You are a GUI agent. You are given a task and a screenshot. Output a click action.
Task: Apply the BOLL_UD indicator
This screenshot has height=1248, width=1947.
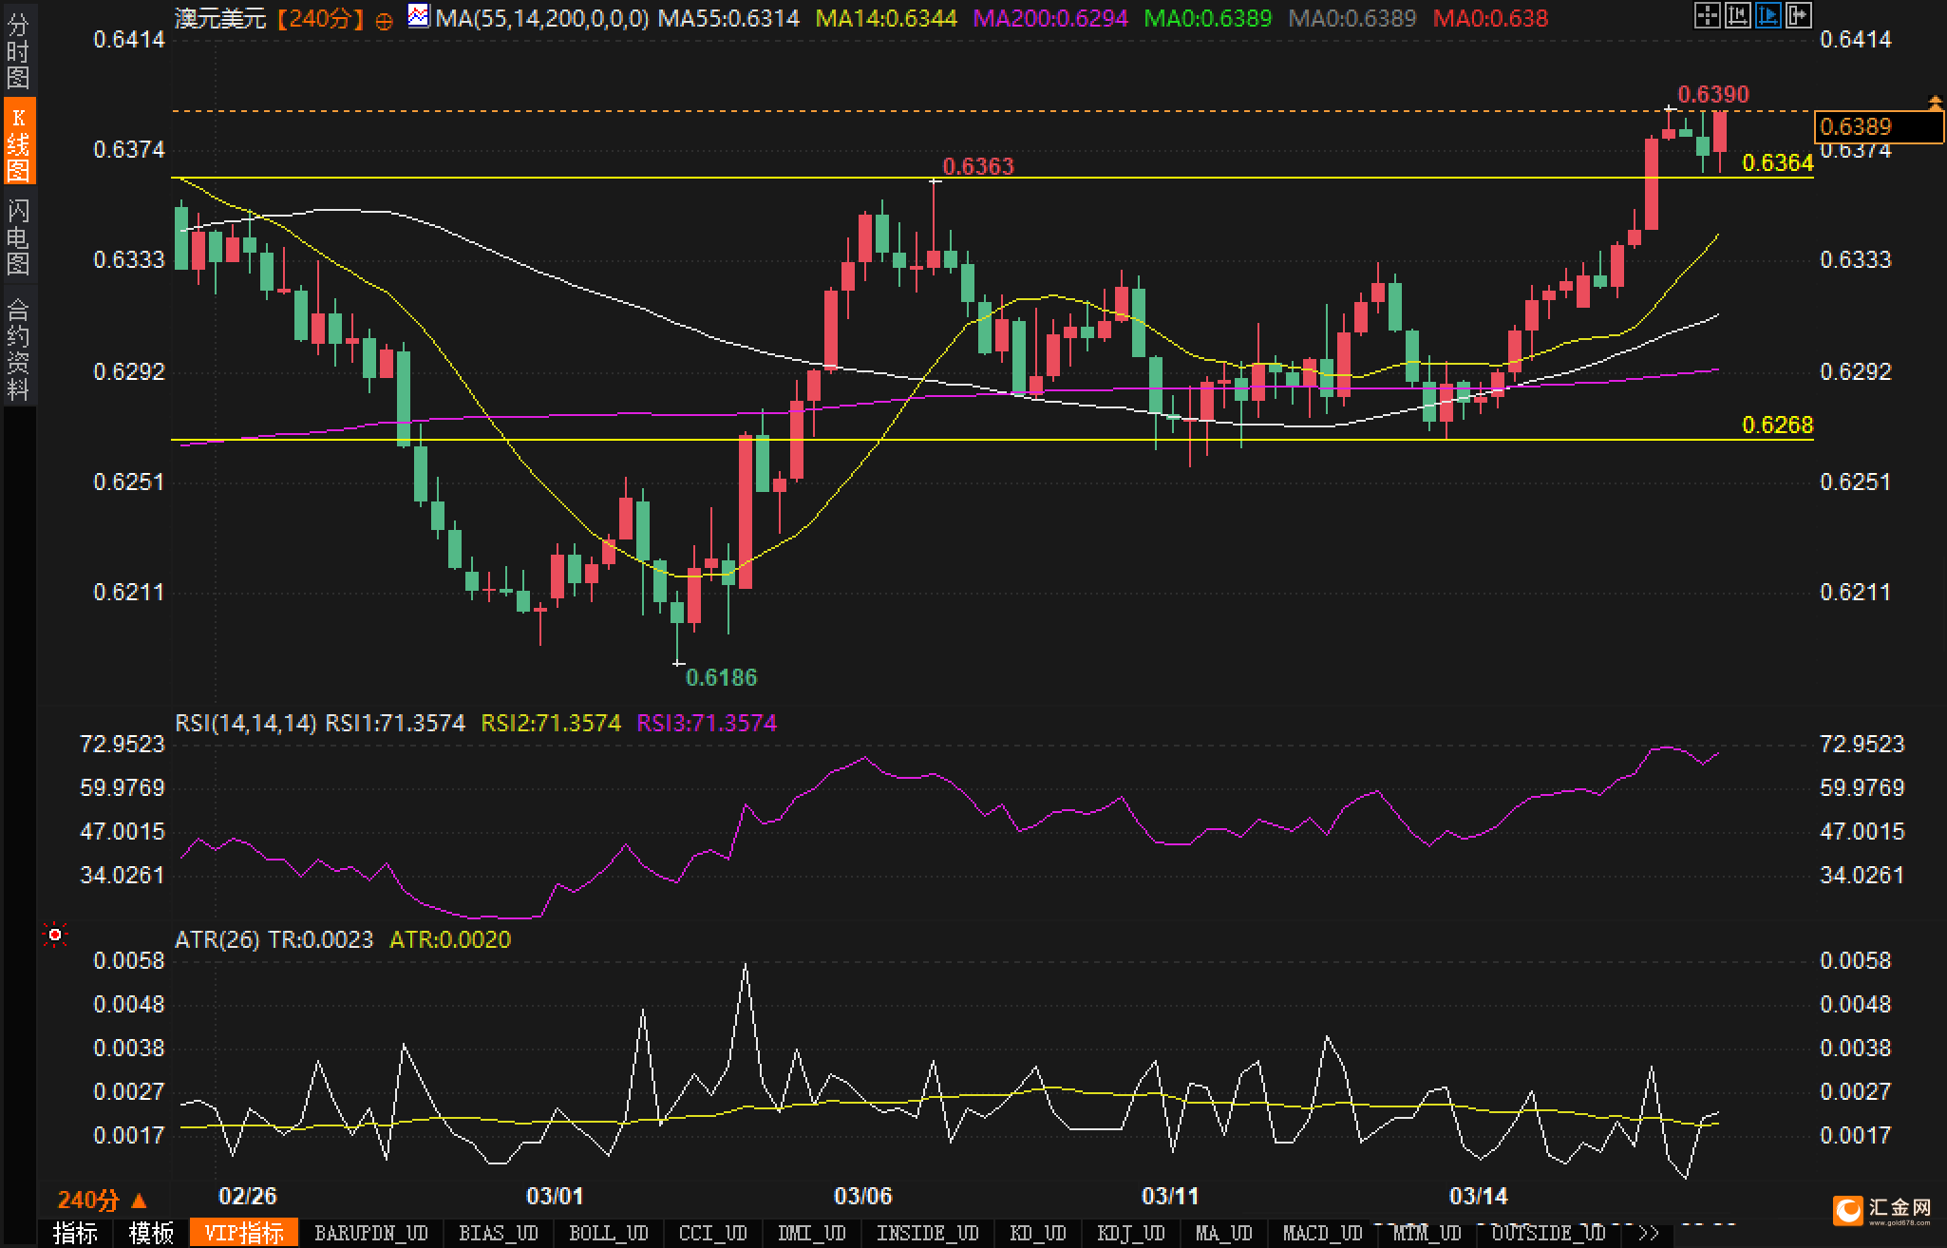click(609, 1234)
